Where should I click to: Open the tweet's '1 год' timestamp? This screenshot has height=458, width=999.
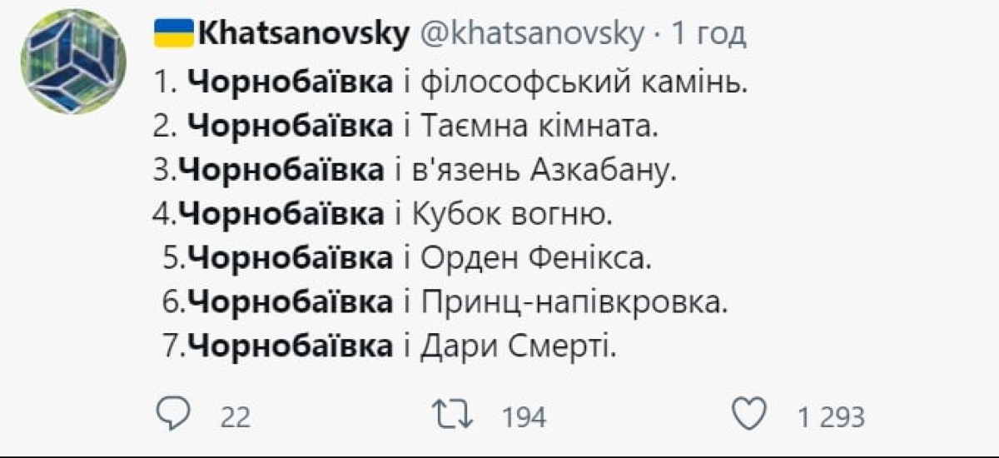click(708, 34)
